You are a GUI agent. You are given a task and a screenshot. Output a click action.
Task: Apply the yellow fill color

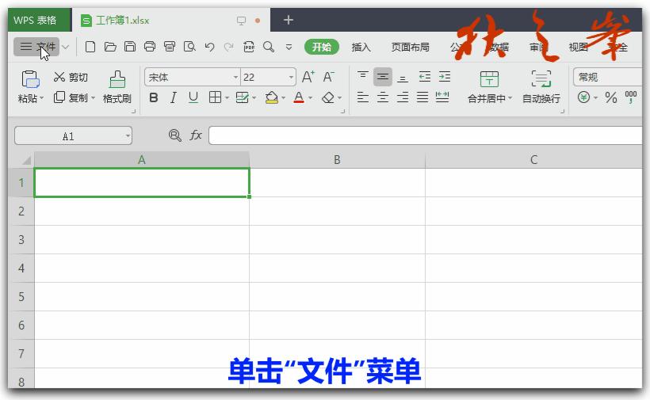[272, 97]
